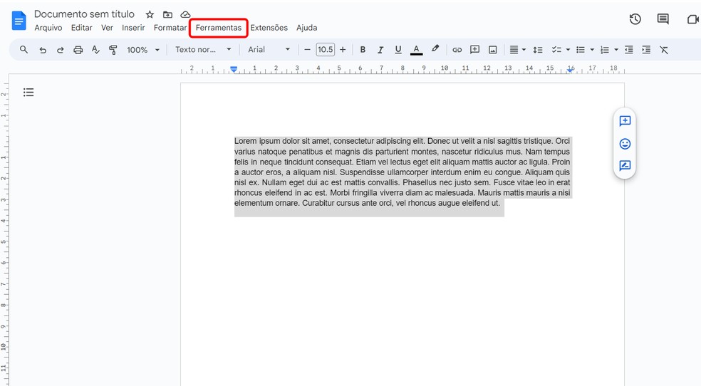Open the Extensões menu
The height and width of the screenshot is (386, 701).
pyautogui.click(x=269, y=28)
